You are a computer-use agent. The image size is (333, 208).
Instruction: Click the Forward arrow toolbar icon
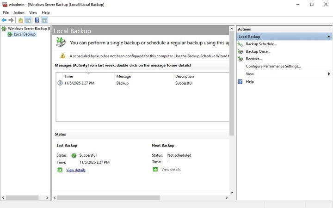(x=11, y=20)
